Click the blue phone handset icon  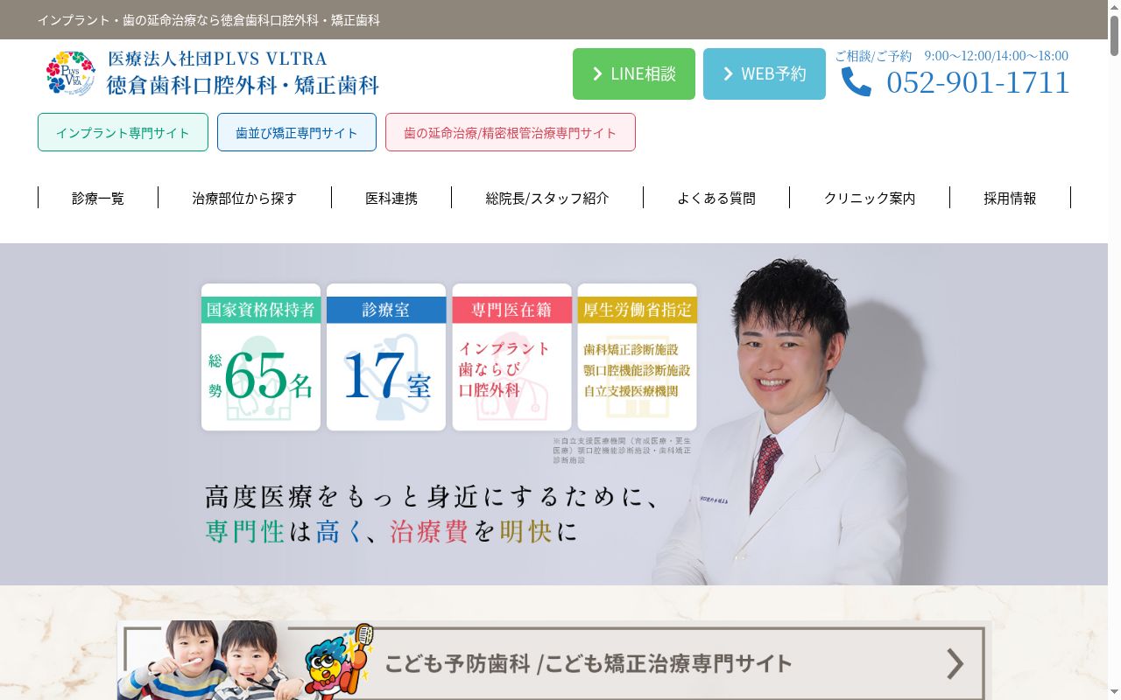point(856,82)
